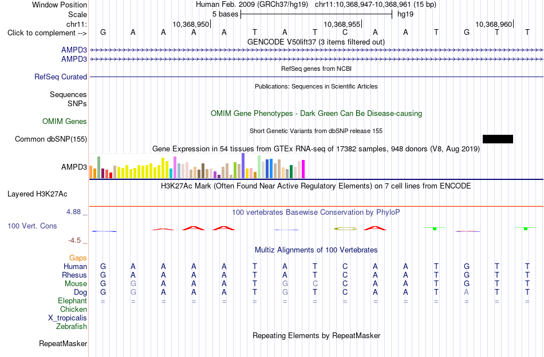Screen dimensions: 544x357
Task: Click the grayed A base in the Dog row
Action: pyautogui.click(x=466, y=292)
